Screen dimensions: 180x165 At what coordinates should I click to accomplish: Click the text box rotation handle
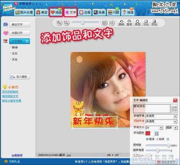[x=95, y=113]
